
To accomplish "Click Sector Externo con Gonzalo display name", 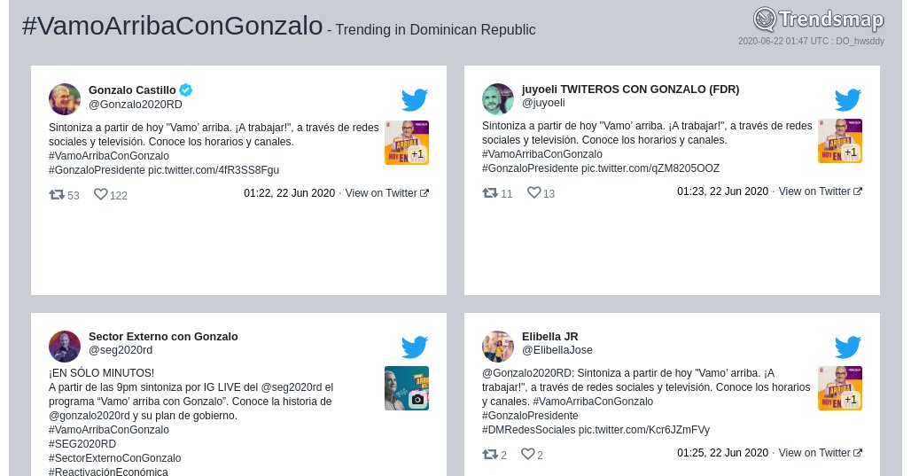I will (x=163, y=337).
